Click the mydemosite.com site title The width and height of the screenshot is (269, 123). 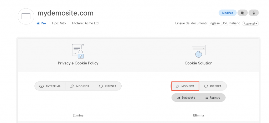(65, 13)
